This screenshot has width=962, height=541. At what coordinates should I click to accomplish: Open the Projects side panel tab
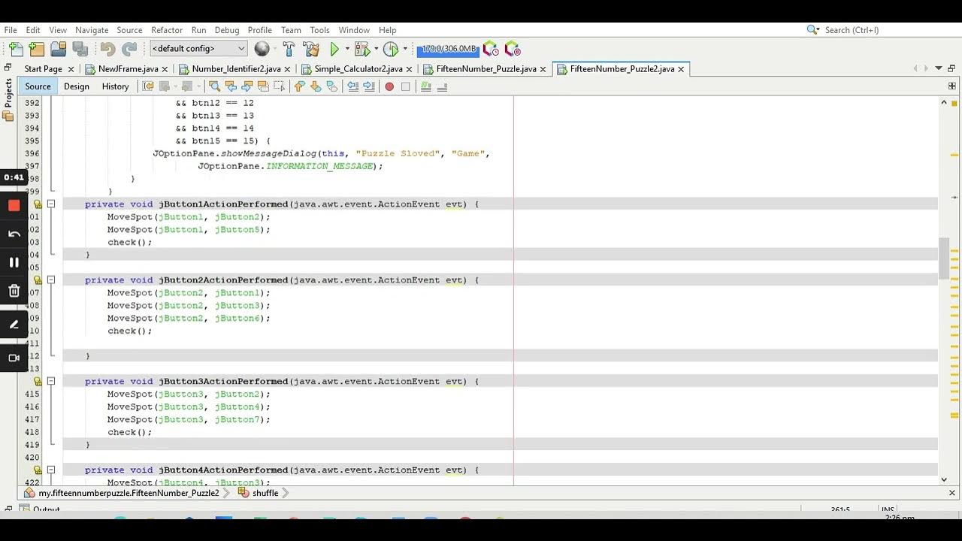[8, 93]
